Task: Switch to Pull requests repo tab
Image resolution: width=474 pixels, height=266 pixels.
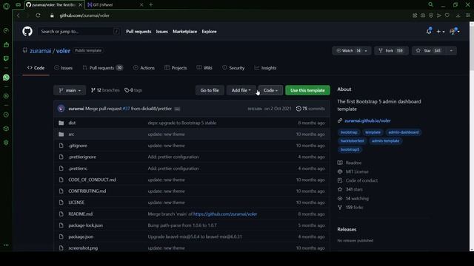Action: pos(102,68)
